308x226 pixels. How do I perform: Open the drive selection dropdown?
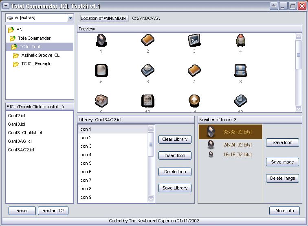pyautogui.click(x=70, y=18)
